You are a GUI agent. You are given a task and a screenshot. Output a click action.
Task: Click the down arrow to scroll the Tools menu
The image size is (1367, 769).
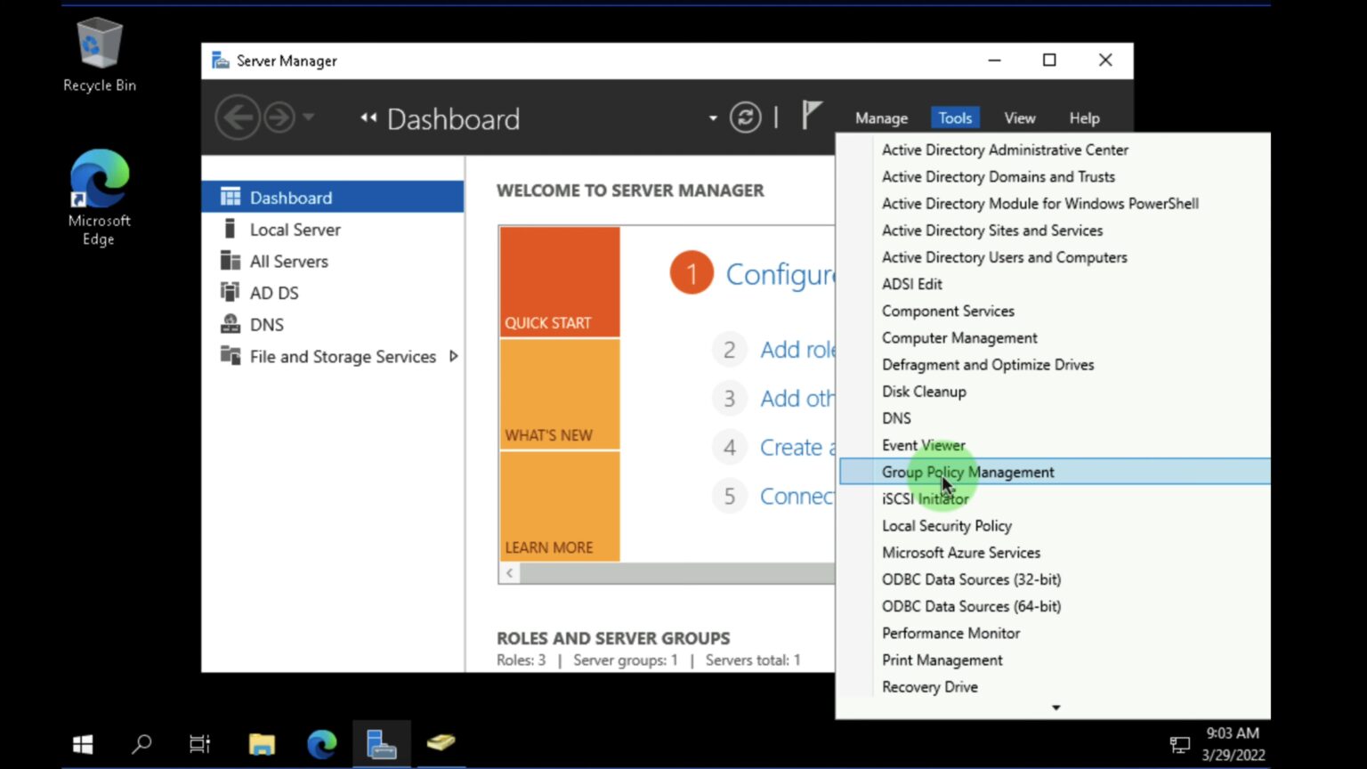(1056, 708)
